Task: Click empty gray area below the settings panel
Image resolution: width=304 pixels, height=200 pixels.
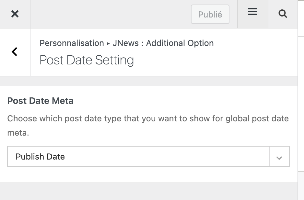Action: pos(149,192)
